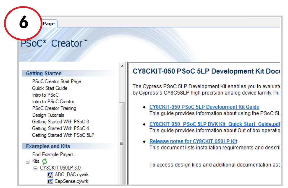Collapse the CY8CKIT-050LP 3.0 node
Image resolution: width=288 pixels, height=188 pixels.
click(x=36, y=168)
